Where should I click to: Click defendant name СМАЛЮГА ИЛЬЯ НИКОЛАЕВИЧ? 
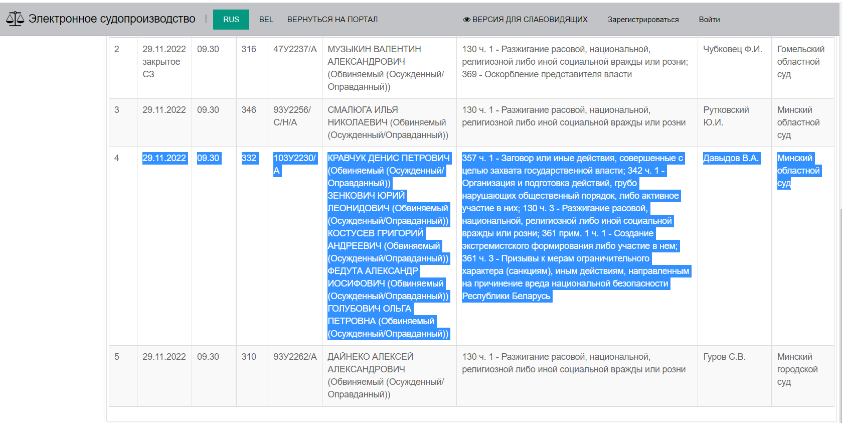(x=363, y=116)
